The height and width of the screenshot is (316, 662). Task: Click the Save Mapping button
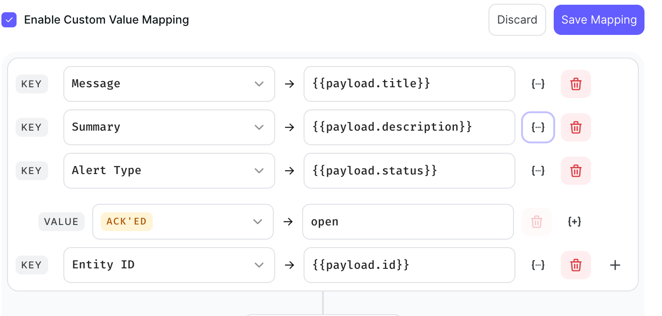pos(599,20)
